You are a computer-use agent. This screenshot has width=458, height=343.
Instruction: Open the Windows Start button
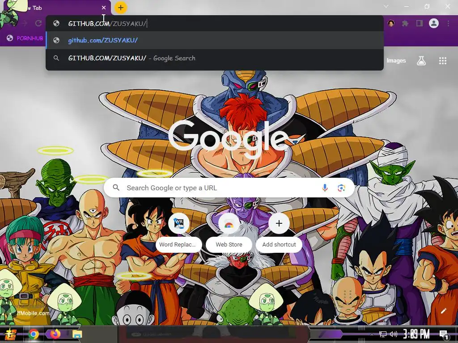tap(11, 334)
